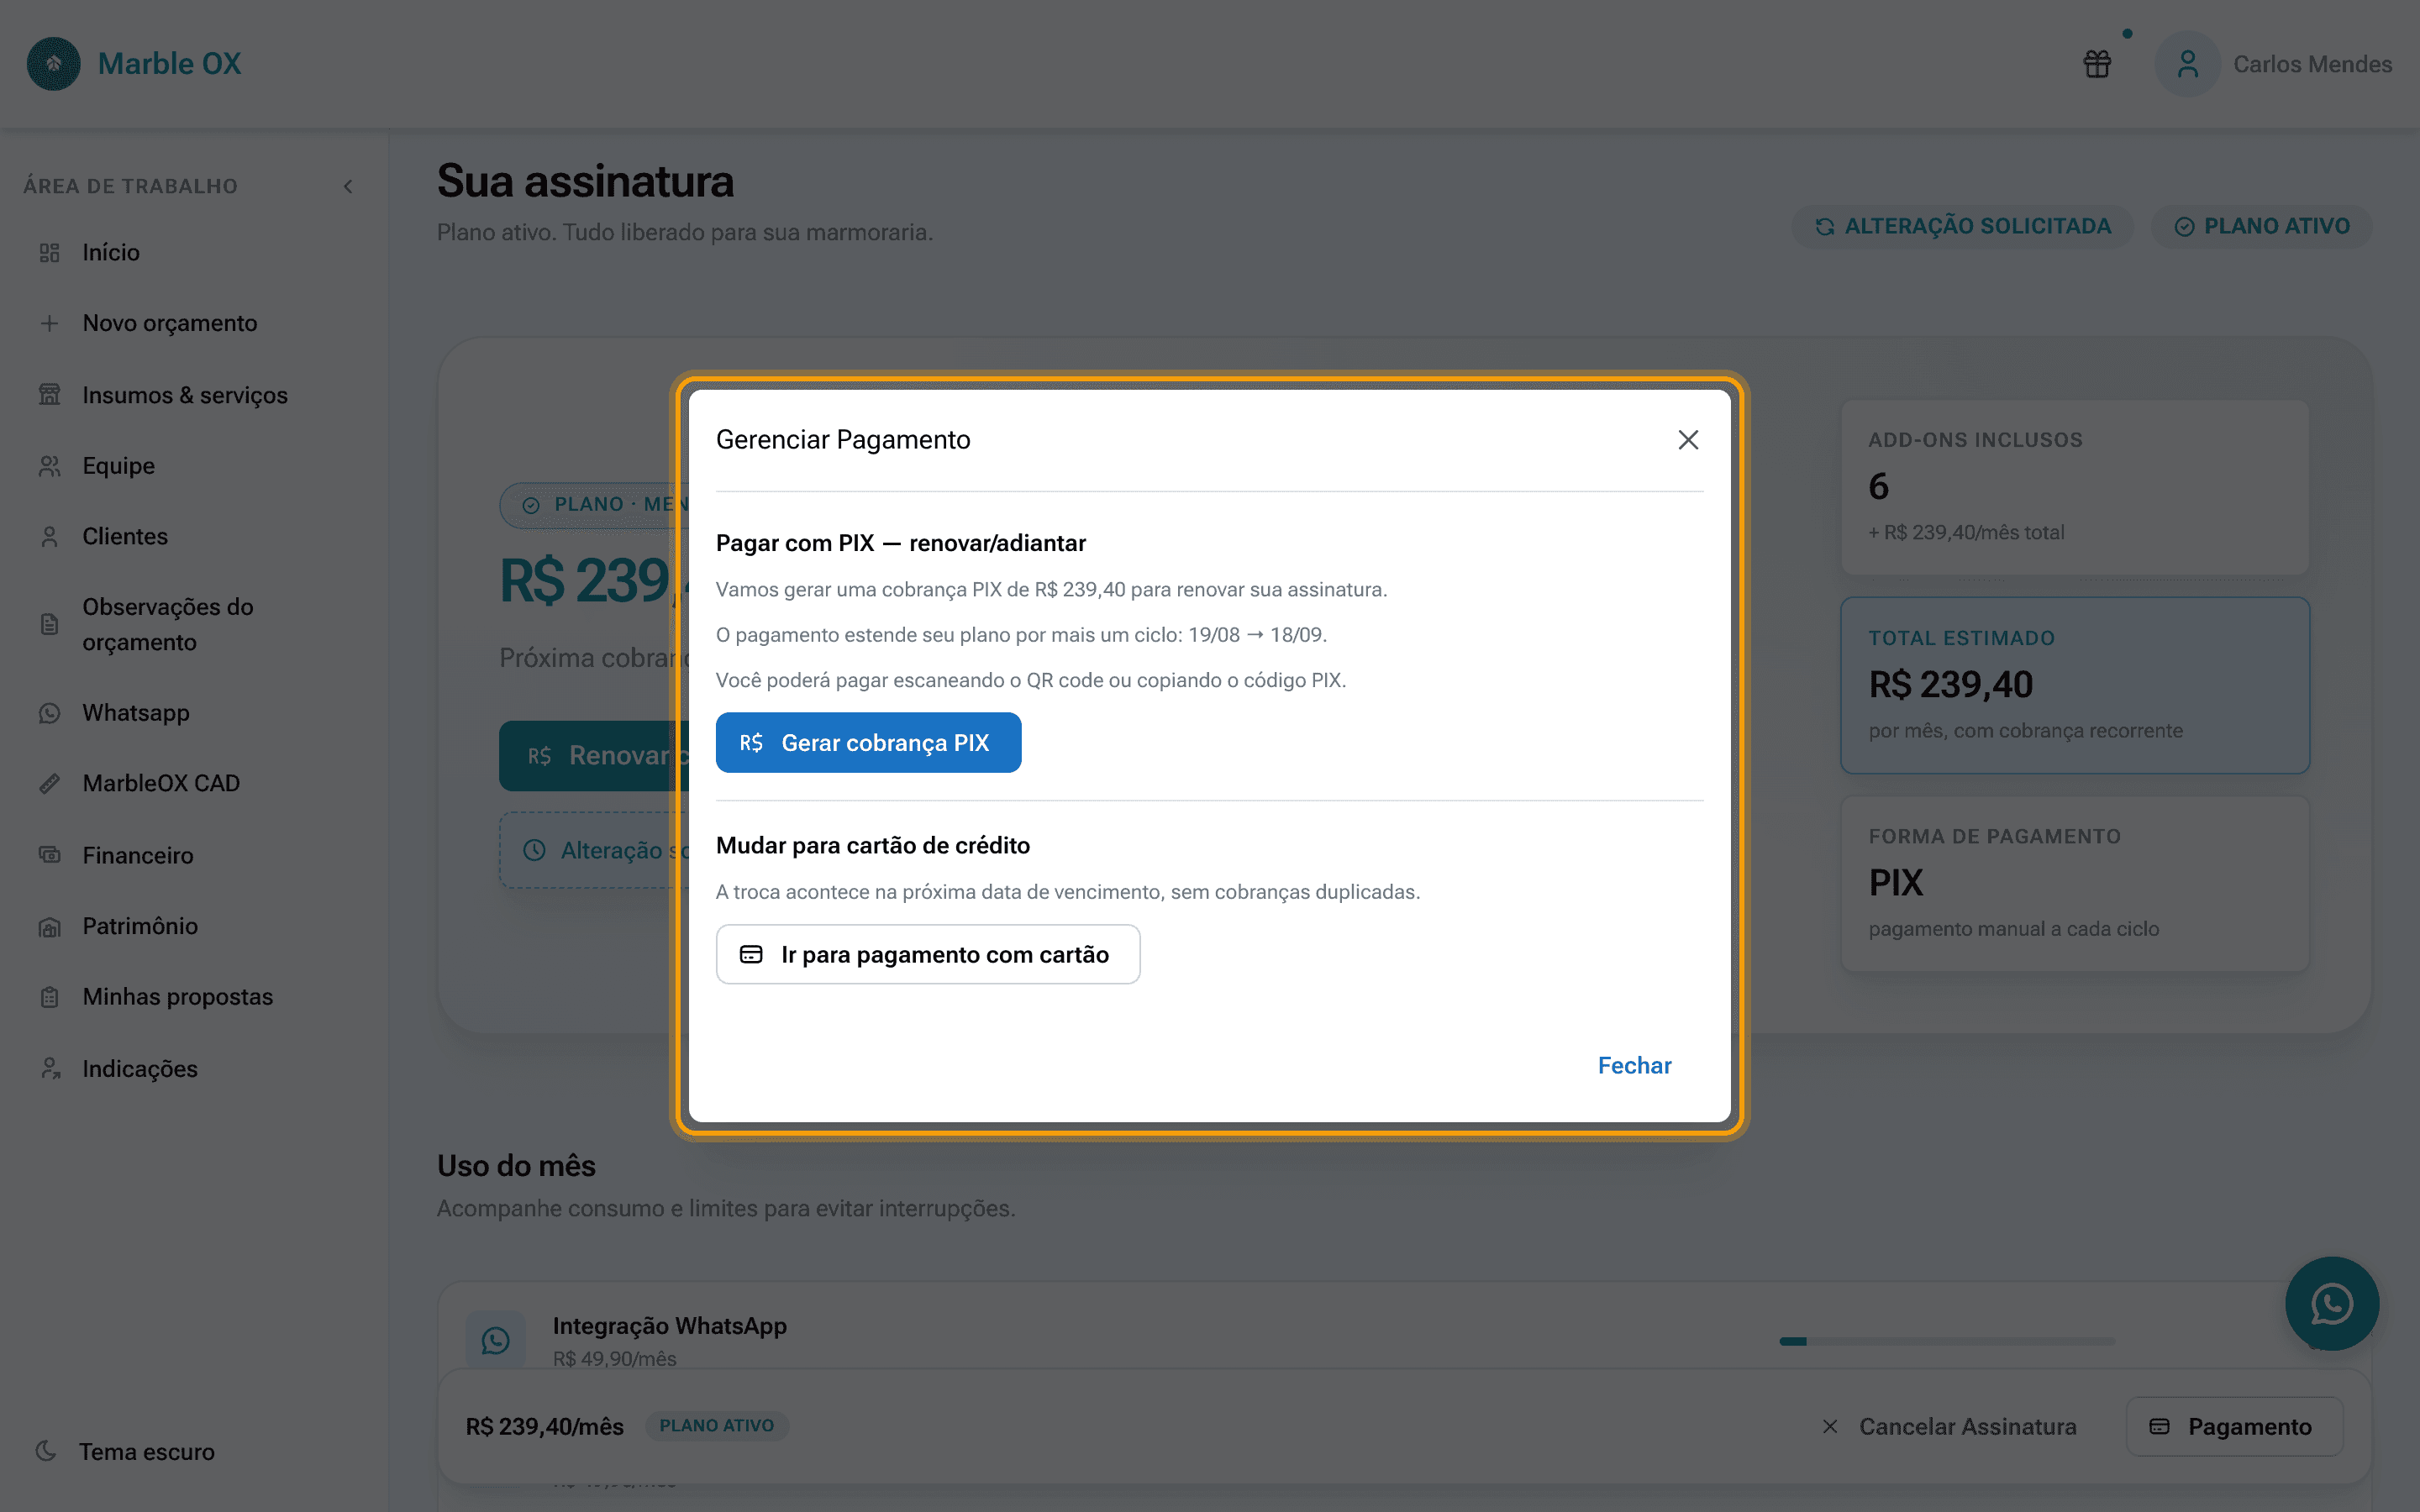
Task: Collapse the Área de Trabalho sidebar chevron
Action: click(x=348, y=186)
